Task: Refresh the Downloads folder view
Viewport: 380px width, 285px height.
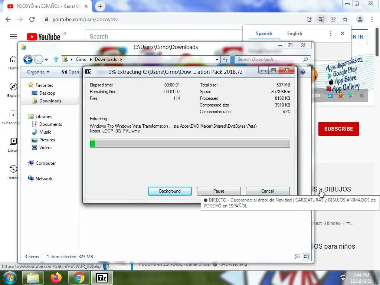Action: [225, 59]
